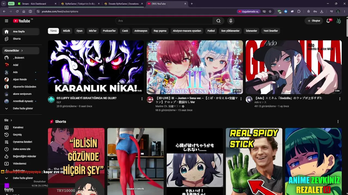Screen dimensions: 348x195
Task: Open the YouTube account avatar menu
Action: click(x=338, y=21)
